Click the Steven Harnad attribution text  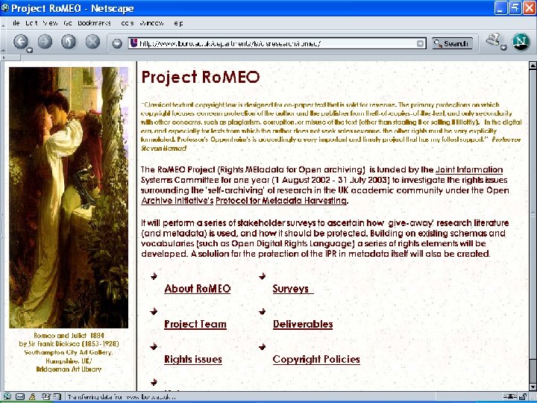(x=163, y=149)
